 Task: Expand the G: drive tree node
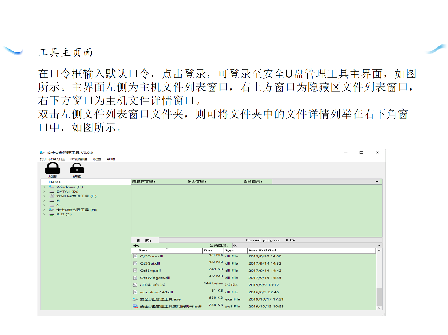[44, 205]
